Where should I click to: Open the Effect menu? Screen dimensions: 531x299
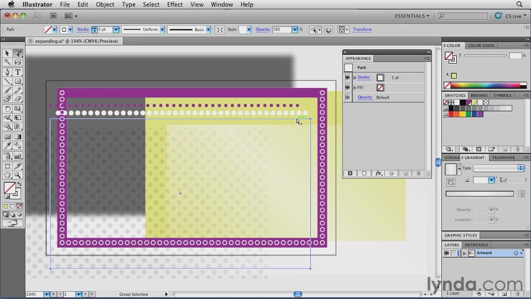coord(175,4)
